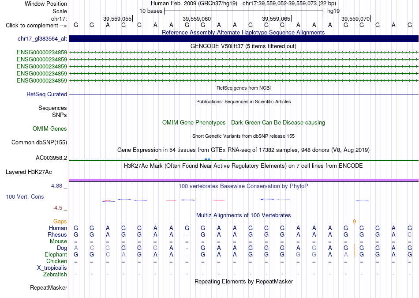Screen dimensions: 419x298
Task: Click Publications: Sequences in Scientific Articles title
Action: tap(243, 102)
